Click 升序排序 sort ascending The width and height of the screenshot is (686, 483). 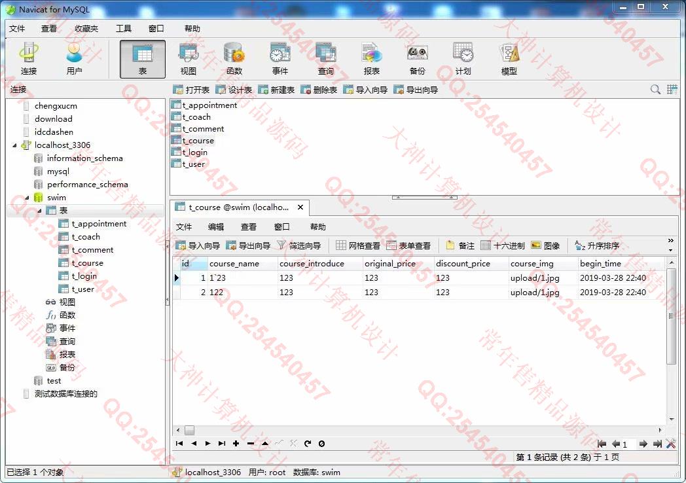point(597,245)
